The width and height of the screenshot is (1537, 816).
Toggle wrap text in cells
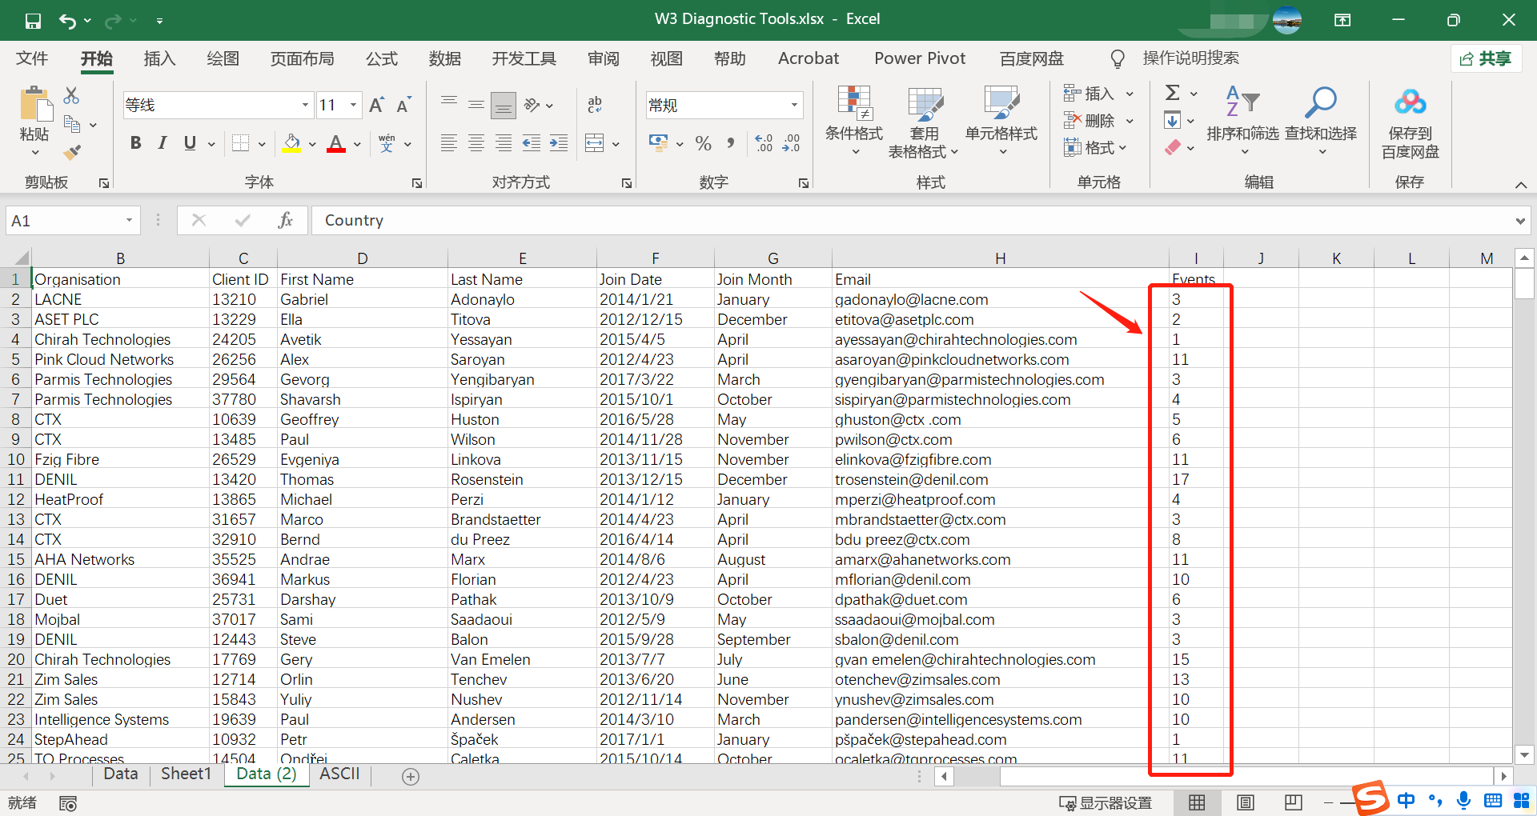click(594, 105)
